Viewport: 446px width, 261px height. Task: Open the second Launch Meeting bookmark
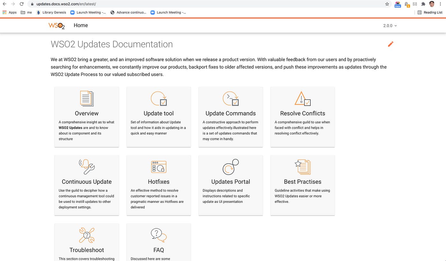click(x=168, y=12)
